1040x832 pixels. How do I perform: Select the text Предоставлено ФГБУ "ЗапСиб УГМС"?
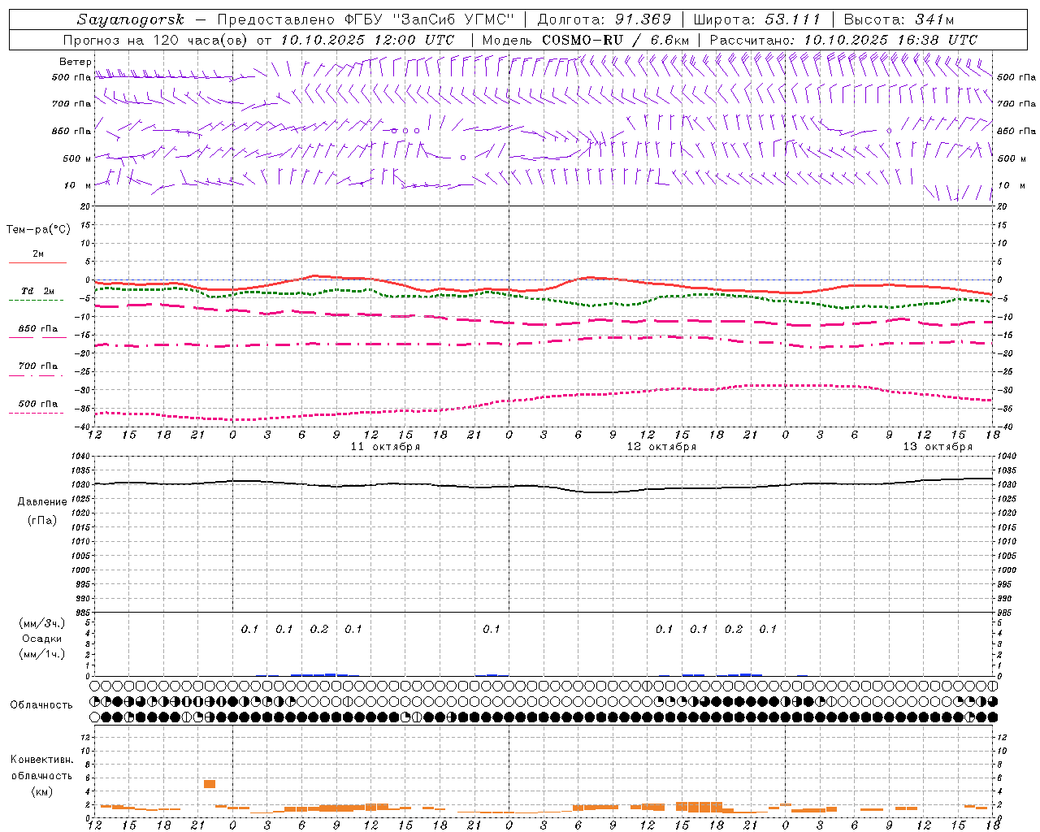click(366, 19)
